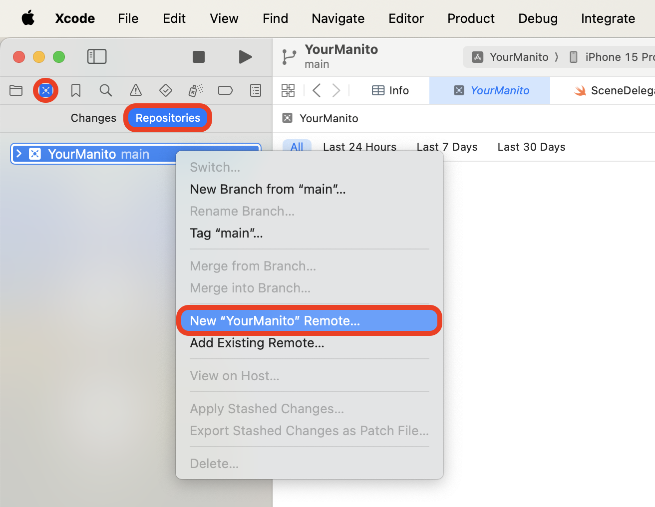Open the related items grid menu
This screenshot has height=507, width=655.
[288, 90]
